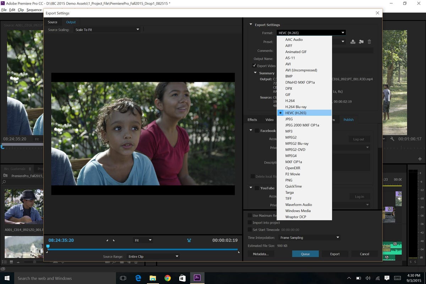The height and width of the screenshot is (284, 426).
Task: Enable Set Start Timecode
Action: (250, 230)
